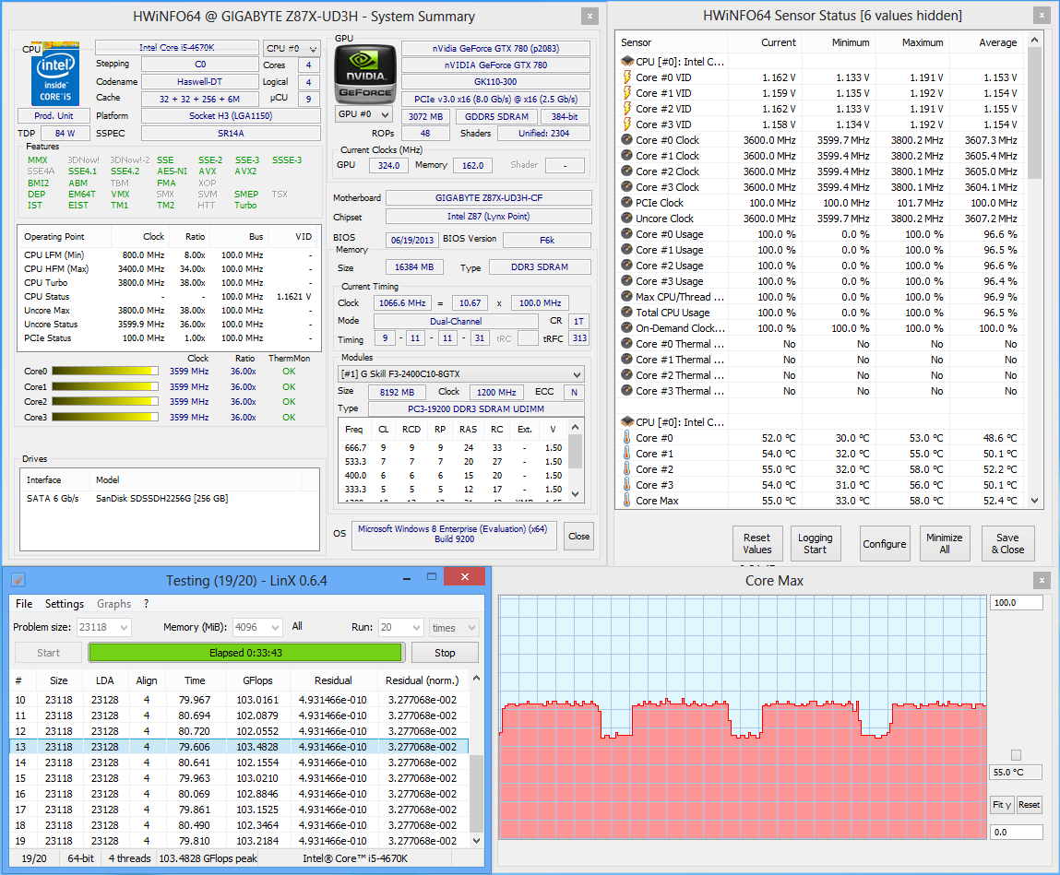Screen dimensions: 1060x875
Task: Click the Close button in System Summary
Action: 578,536
